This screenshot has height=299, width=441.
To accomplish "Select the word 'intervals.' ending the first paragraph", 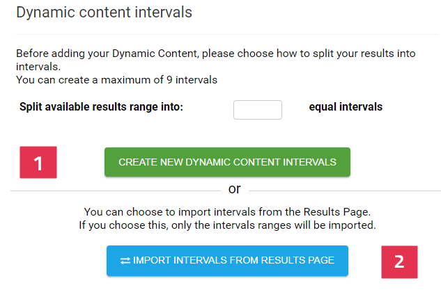I will click(38, 67).
